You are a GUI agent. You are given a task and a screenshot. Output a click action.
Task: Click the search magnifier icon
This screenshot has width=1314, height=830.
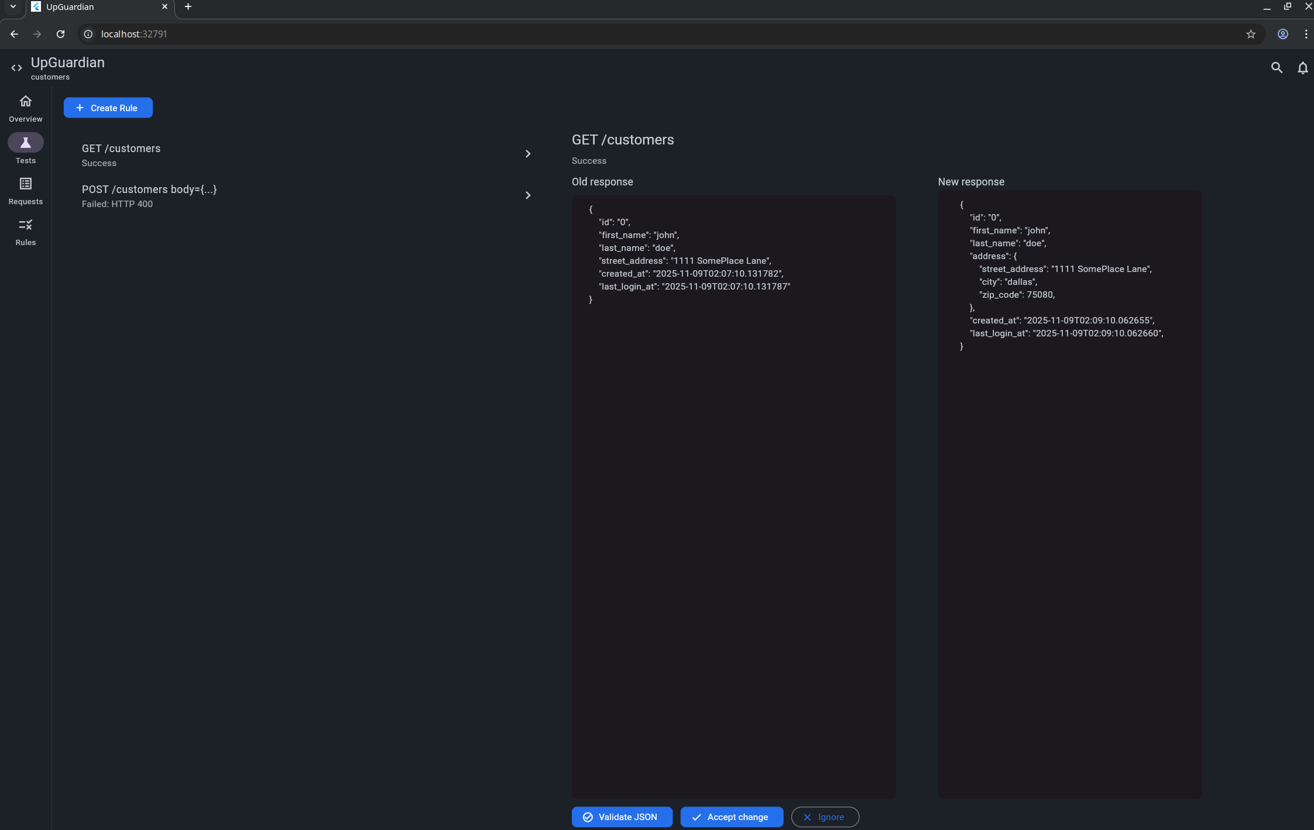(1277, 68)
